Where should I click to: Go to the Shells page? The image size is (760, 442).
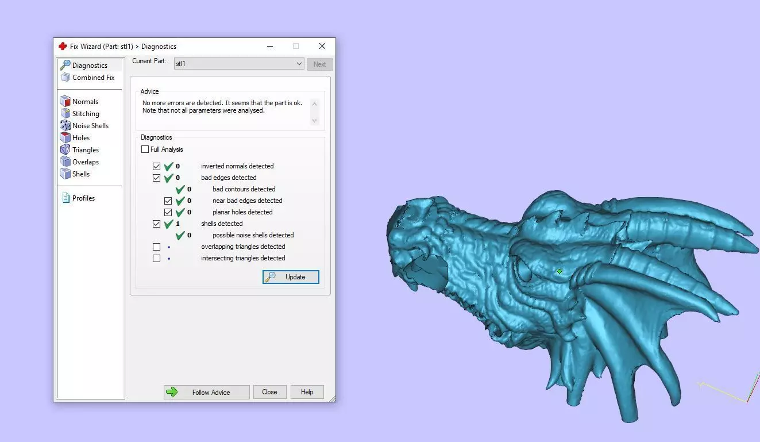pyautogui.click(x=81, y=174)
